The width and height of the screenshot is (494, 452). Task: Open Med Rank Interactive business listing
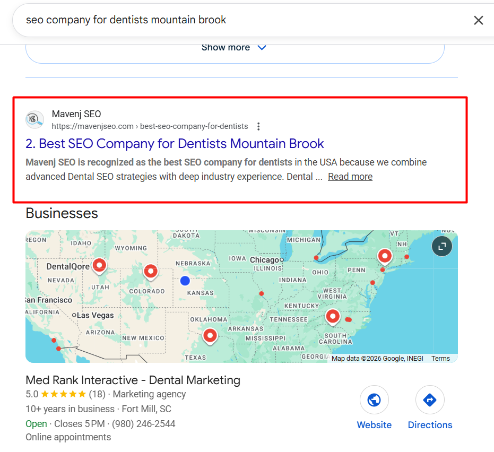(x=133, y=380)
